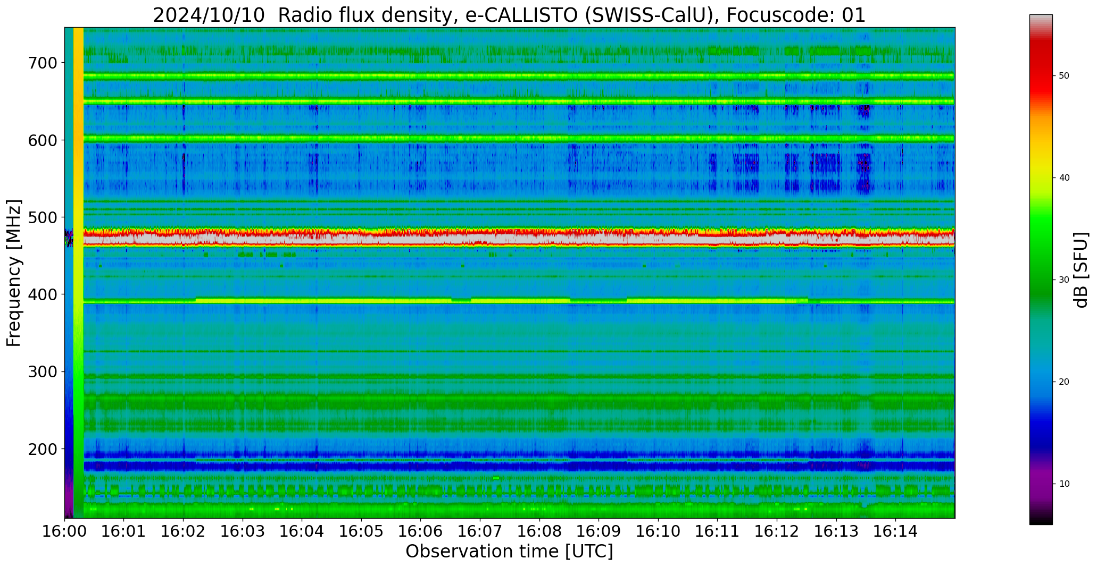1097x567 pixels.
Task: Click the 16:00 time tick label
Action: pyautogui.click(x=65, y=531)
